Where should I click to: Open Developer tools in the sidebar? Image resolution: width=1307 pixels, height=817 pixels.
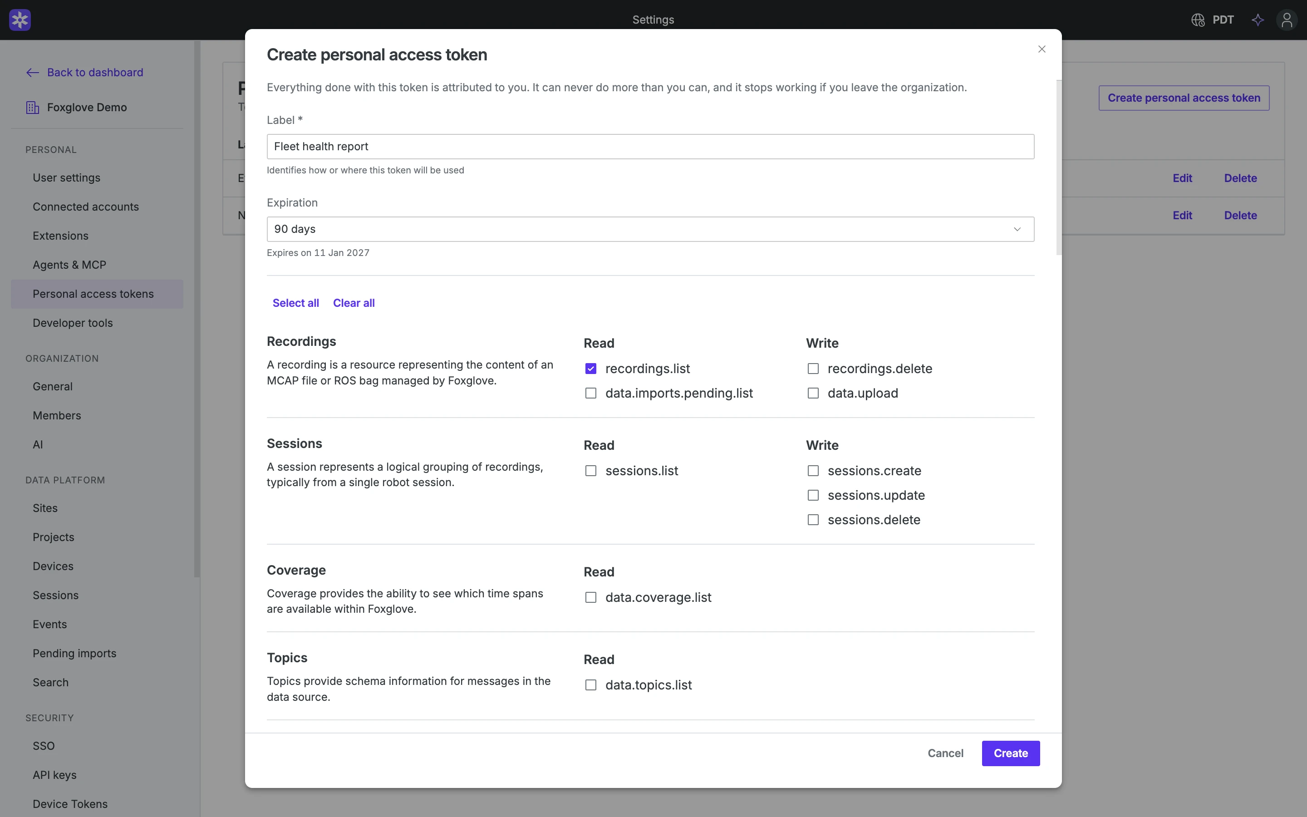click(x=97, y=323)
